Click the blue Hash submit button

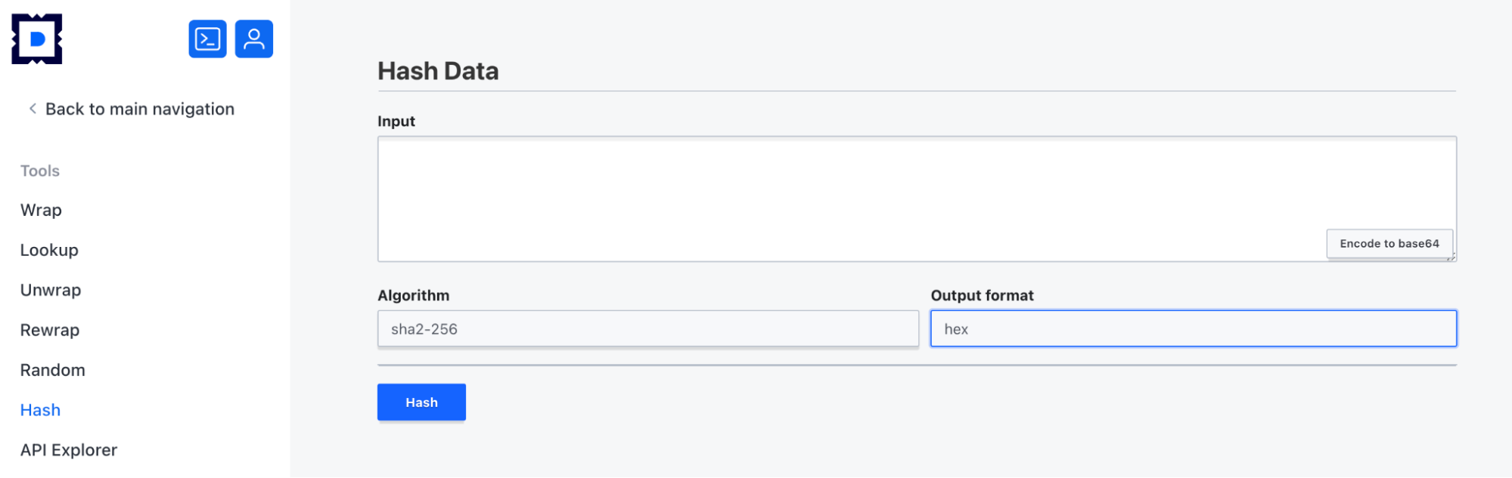tap(421, 402)
